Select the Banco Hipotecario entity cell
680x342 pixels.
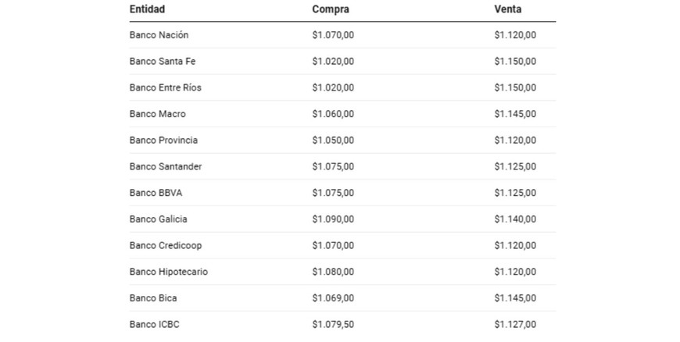pos(169,272)
